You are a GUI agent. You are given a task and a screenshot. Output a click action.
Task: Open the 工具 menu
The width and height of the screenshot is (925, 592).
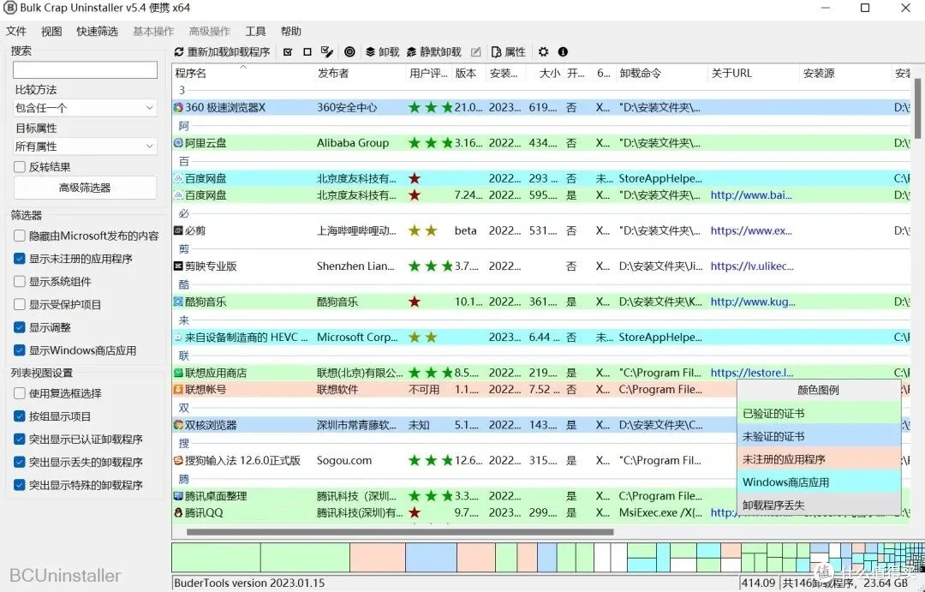(255, 32)
